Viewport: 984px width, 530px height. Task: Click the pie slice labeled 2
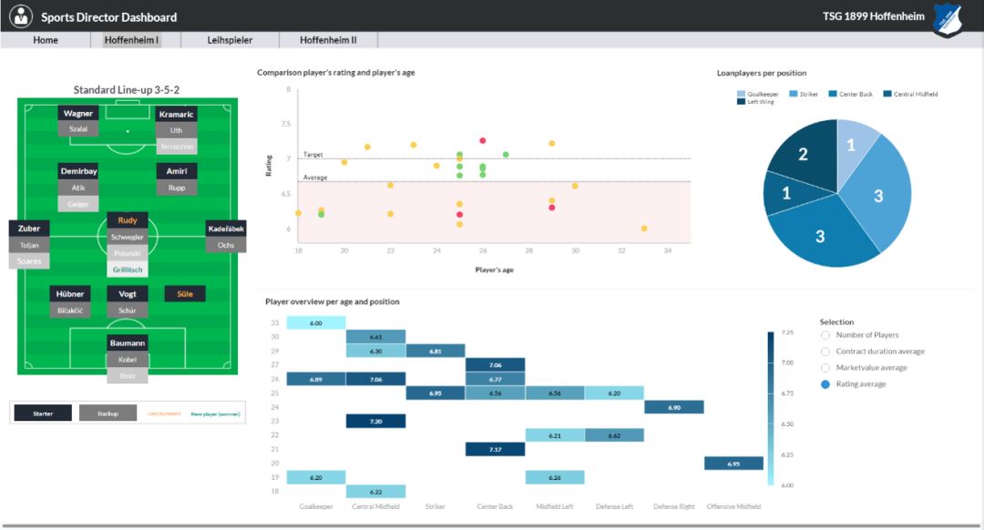pyautogui.click(x=805, y=152)
